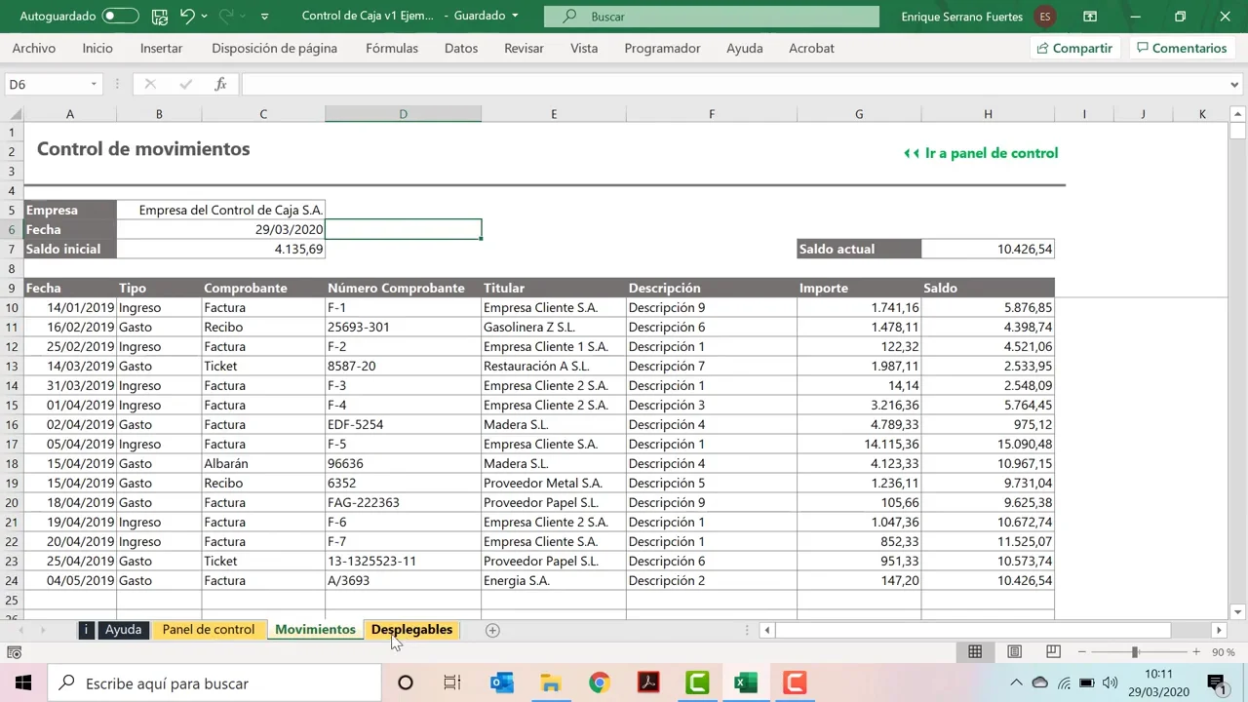Toggle the Autoguardado switch
The height and width of the screenshot is (702, 1248).
click(120, 17)
